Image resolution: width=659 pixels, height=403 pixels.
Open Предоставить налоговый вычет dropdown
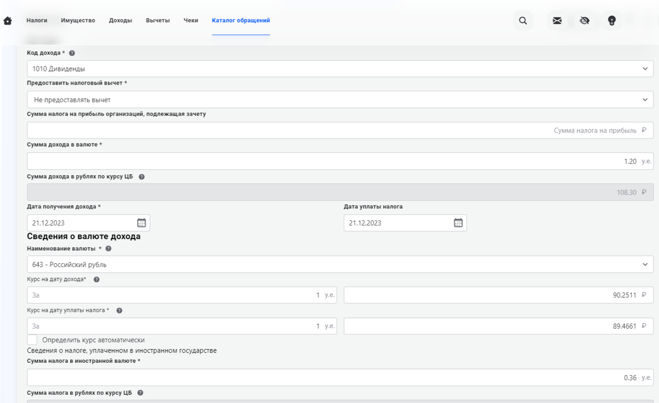340,100
